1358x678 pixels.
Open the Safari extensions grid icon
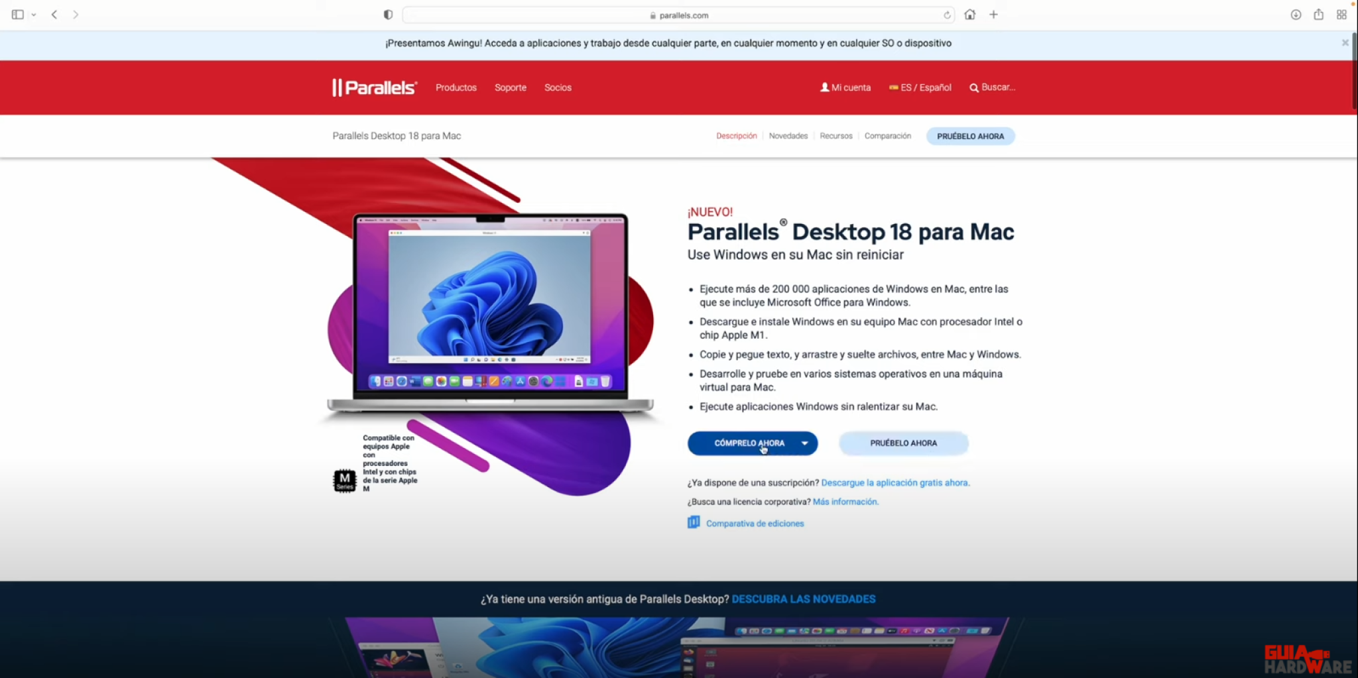[1341, 14]
